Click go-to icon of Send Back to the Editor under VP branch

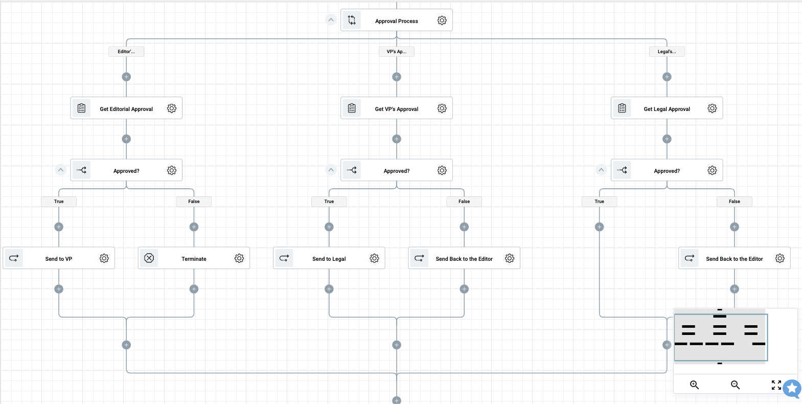coord(419,258)
